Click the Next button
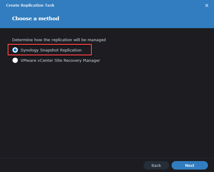Image resolution: width=214 pixels, height=172 pixels. tap(189, 165)
